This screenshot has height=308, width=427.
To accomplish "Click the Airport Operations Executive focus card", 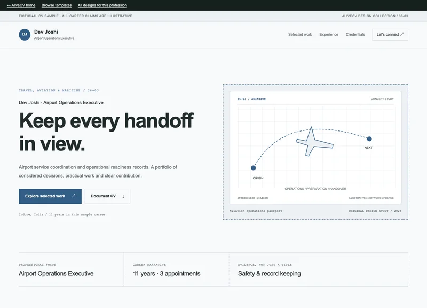I will pos(71,269).
